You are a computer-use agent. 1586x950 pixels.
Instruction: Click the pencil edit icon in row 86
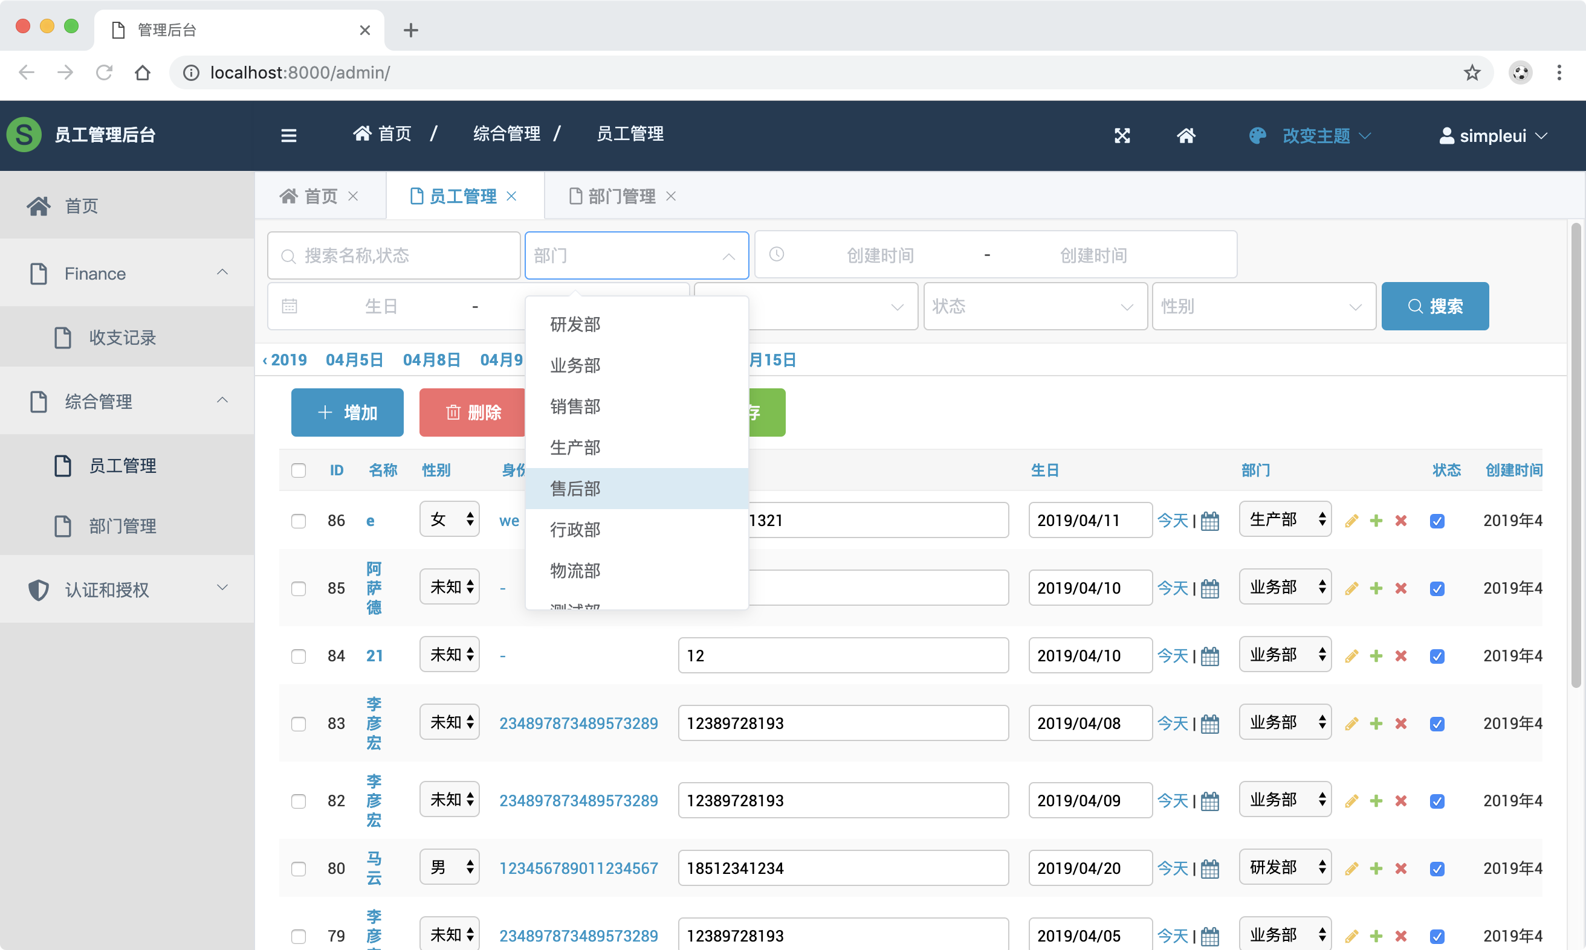coord(1351,521)
